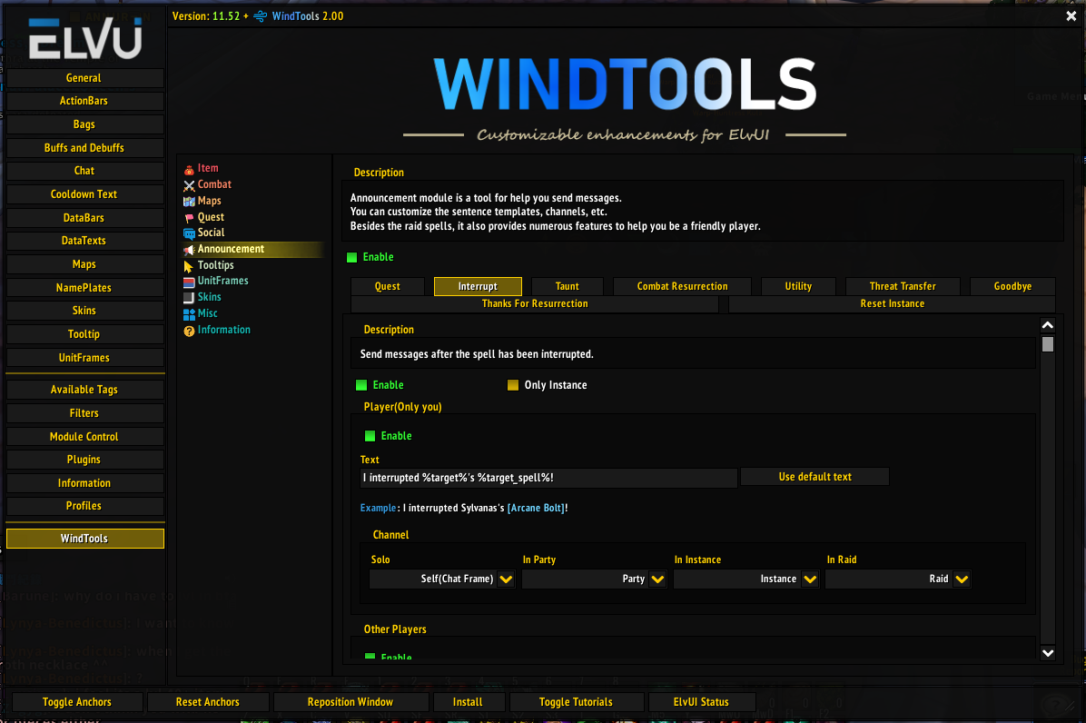Image resolution: width=1086 pixels, height=723 pixels.
Task: Click the UnitFrames icon in module list
Action: [x=189, y=282]
